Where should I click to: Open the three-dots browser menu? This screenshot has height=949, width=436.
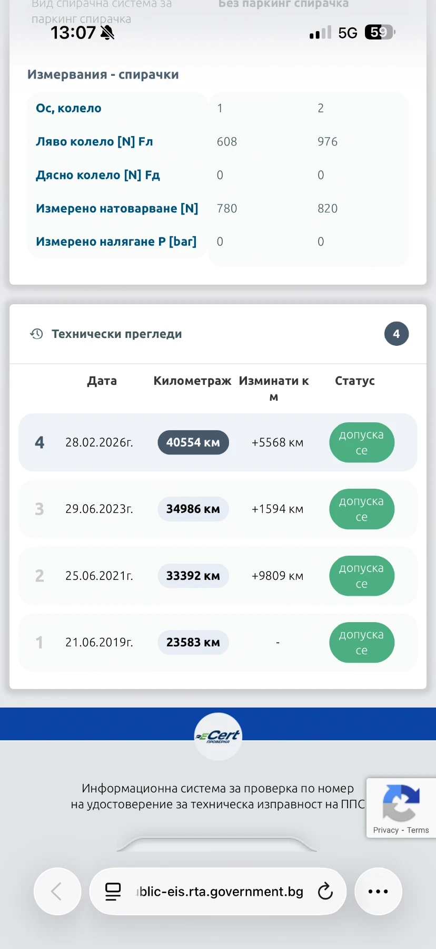coord(378,892)
